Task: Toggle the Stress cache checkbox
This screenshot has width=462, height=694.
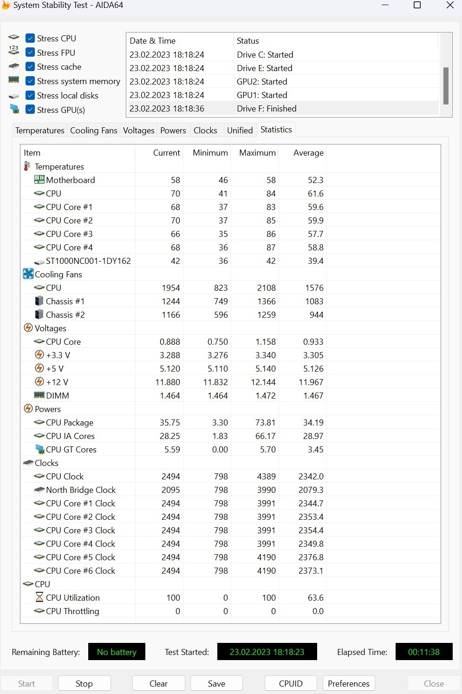Action: pos(30,66)
